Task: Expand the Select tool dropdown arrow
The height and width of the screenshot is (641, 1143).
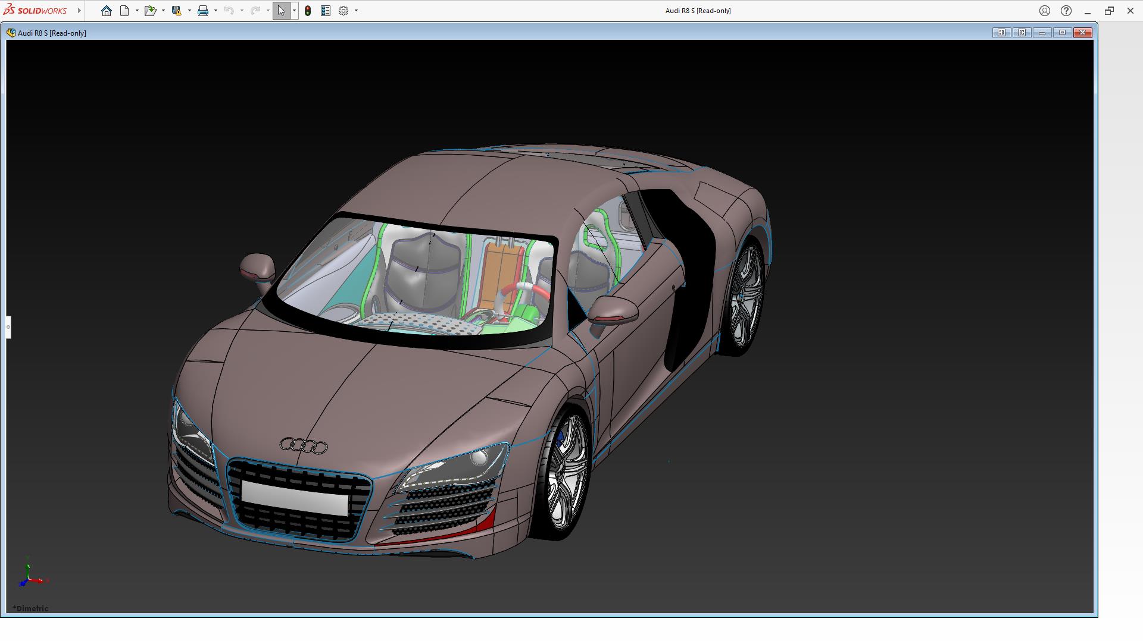Action: (x=294, y=11)
